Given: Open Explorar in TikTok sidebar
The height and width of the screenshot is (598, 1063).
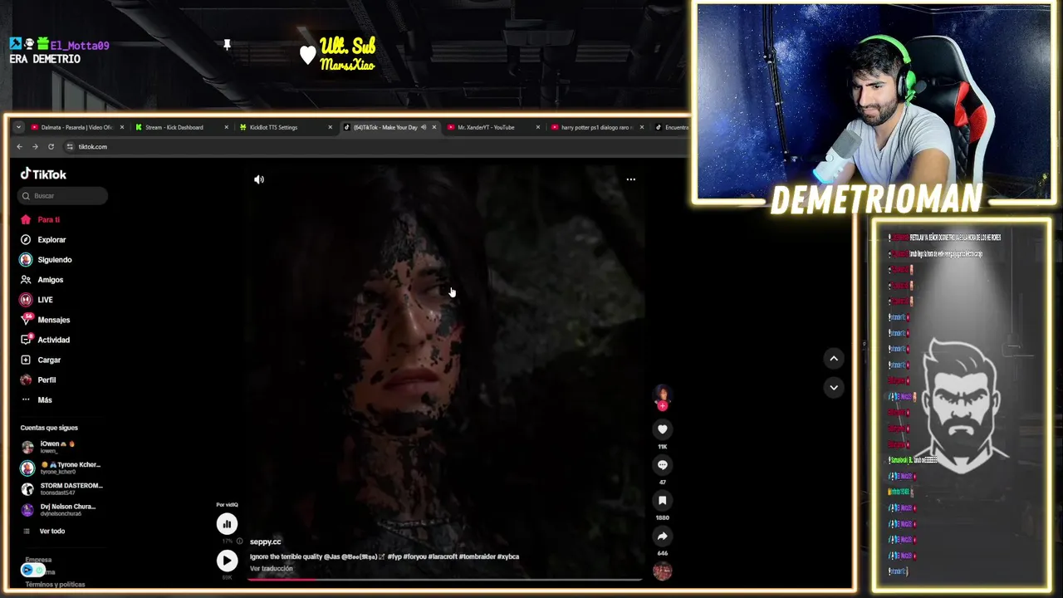Looking at the screenshot, I should (x=44, y=240).
